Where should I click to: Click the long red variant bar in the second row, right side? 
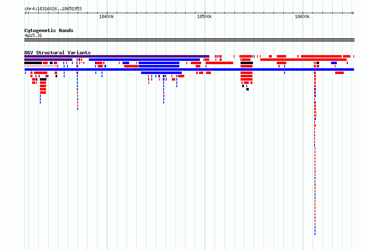click(x=303, y=60)
